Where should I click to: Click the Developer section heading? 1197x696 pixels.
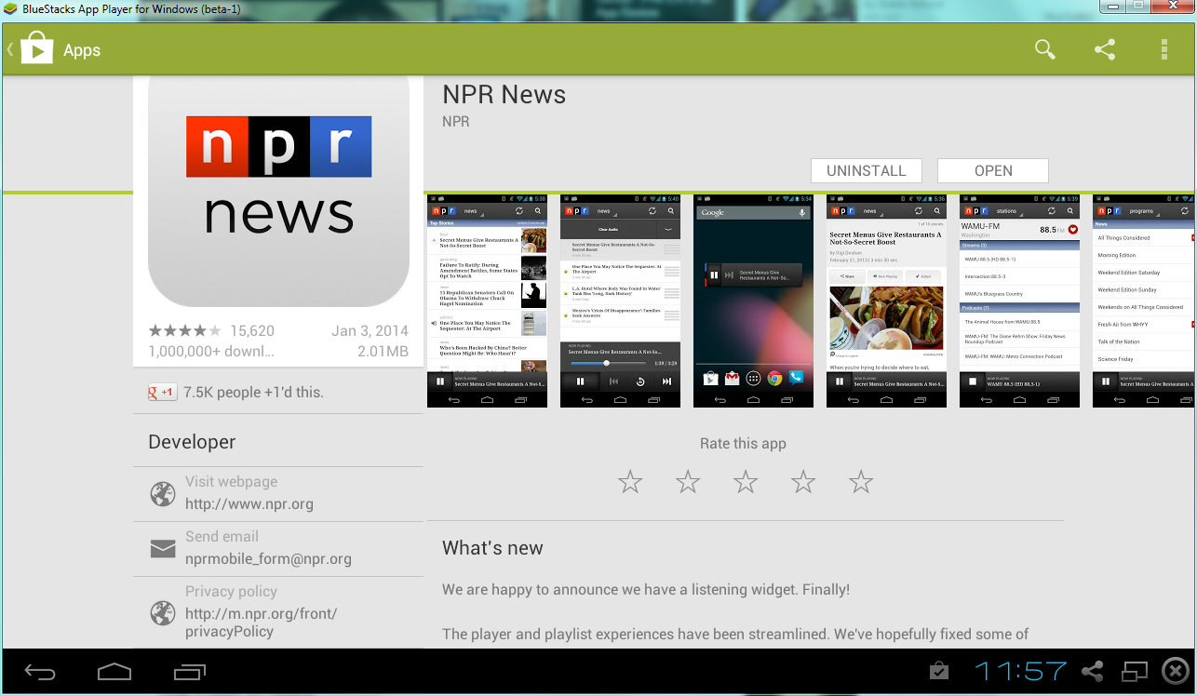click(x=192, y=443)
